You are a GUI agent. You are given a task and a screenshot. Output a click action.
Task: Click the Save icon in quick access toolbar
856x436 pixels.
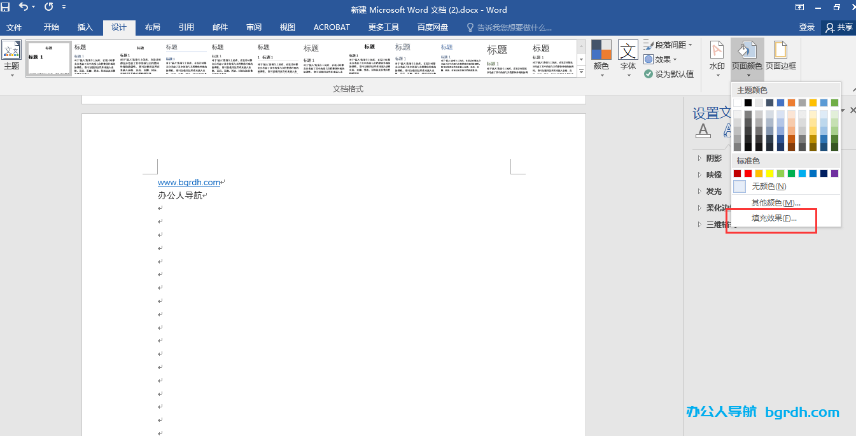(6, 8)
